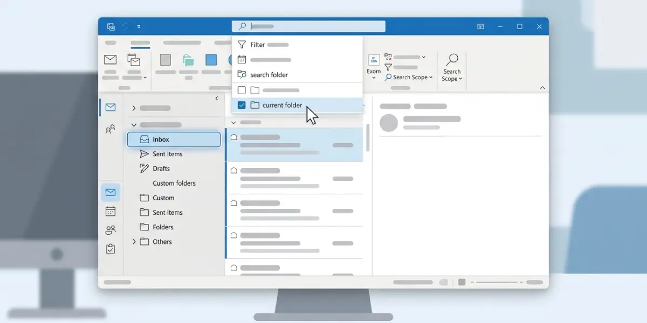Click the gray square ribbon icon

(x=166, y=59)
